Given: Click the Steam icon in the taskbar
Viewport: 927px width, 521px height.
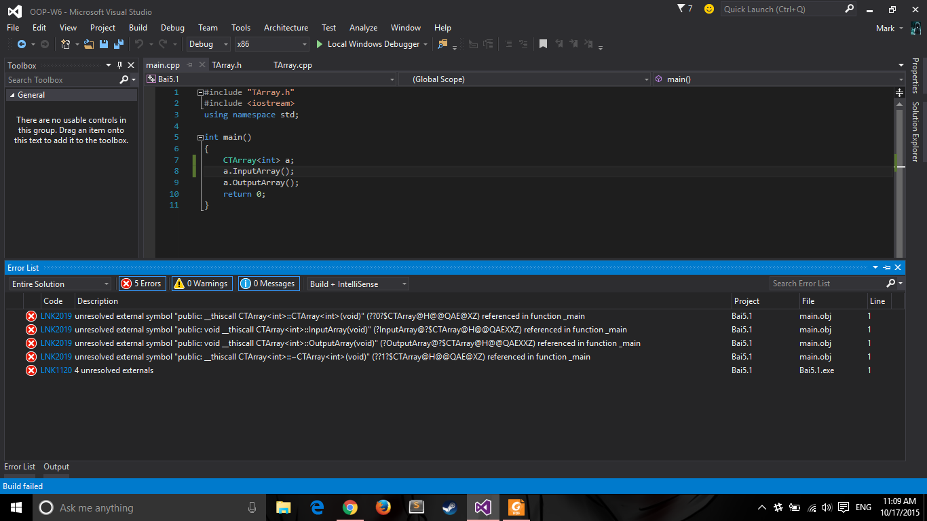Looking at the screenshot, I should click(449, 507).
